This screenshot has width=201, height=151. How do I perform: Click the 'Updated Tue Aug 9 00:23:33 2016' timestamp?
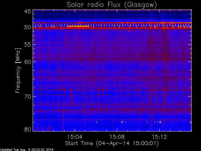click(x=27, y=150)
